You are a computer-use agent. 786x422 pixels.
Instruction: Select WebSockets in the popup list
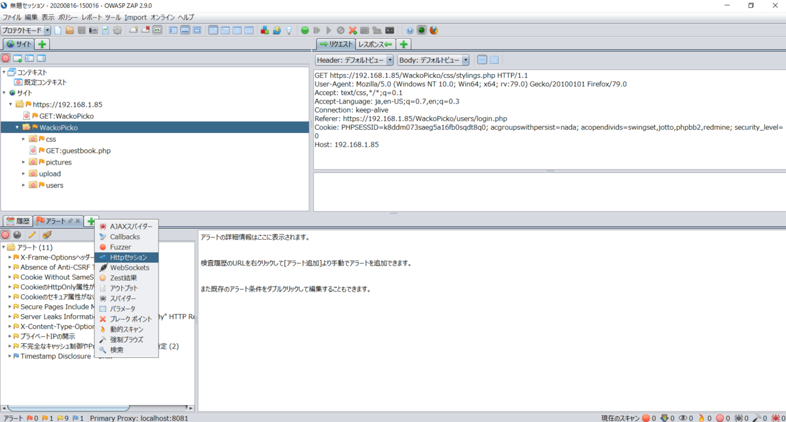[126, 267]
